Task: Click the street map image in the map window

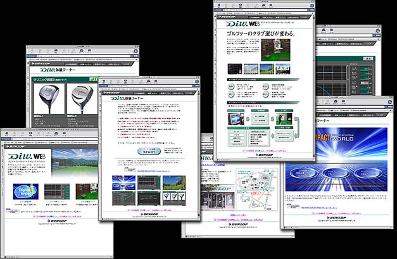Action: (x=256, y=189)
